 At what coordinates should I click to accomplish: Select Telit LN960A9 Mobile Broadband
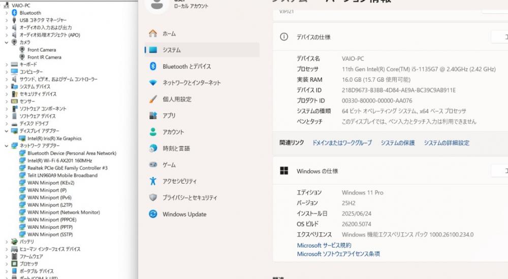[x=62, y=176]
